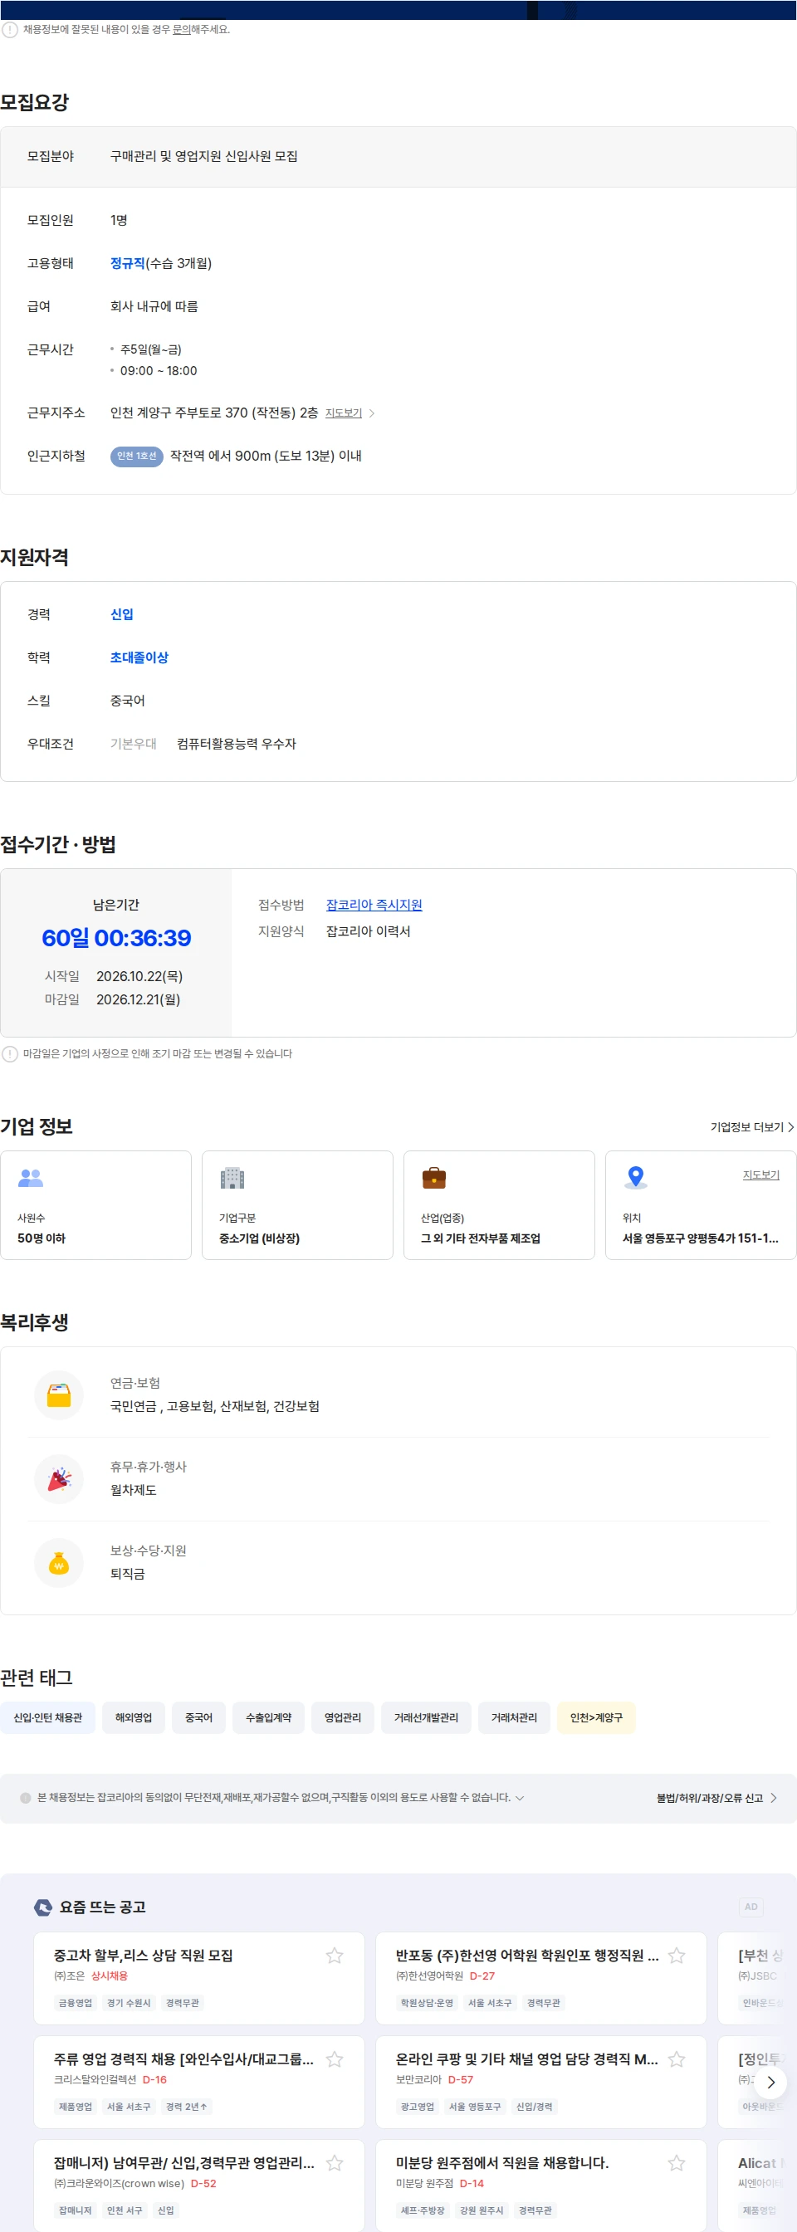
Task: Click the 인천 1호선 subway badge
Action: (x=137, y=457)
